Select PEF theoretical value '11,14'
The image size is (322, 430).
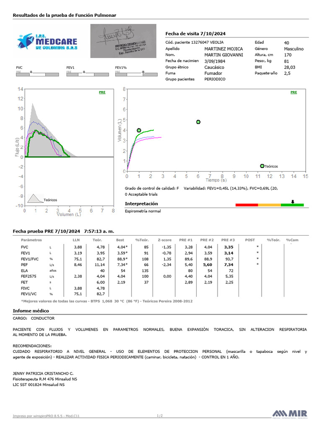coord(100,265)
